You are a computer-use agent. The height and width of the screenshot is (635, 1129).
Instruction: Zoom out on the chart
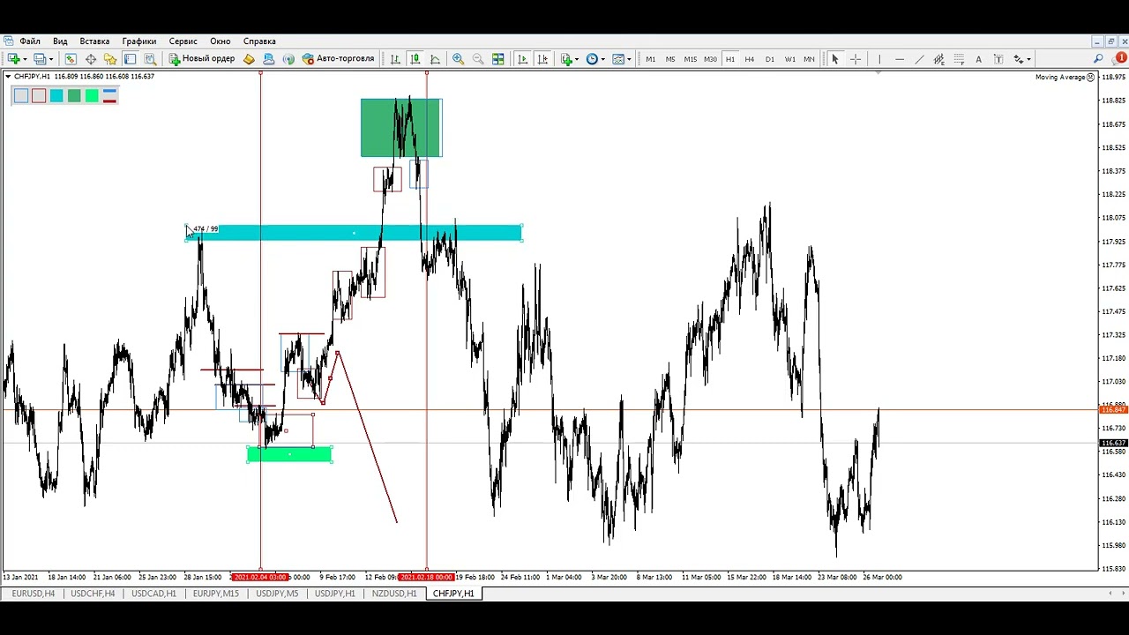pos(478,59)
